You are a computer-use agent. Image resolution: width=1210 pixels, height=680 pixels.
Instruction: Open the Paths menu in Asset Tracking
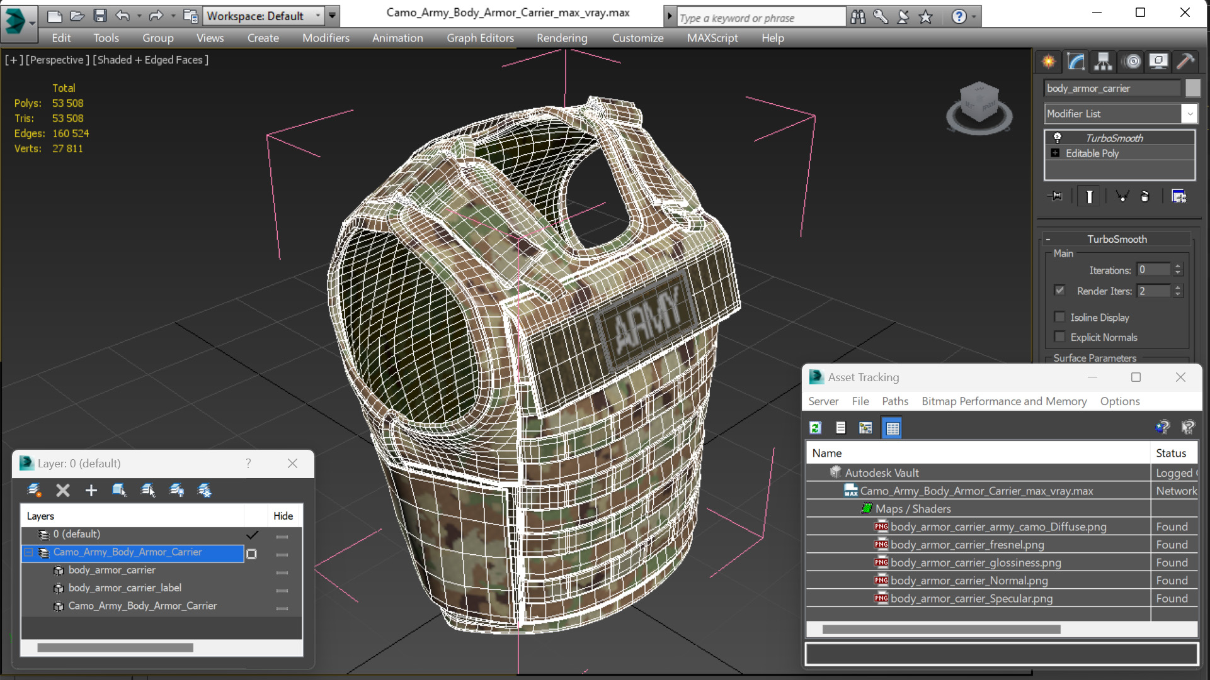895,401
